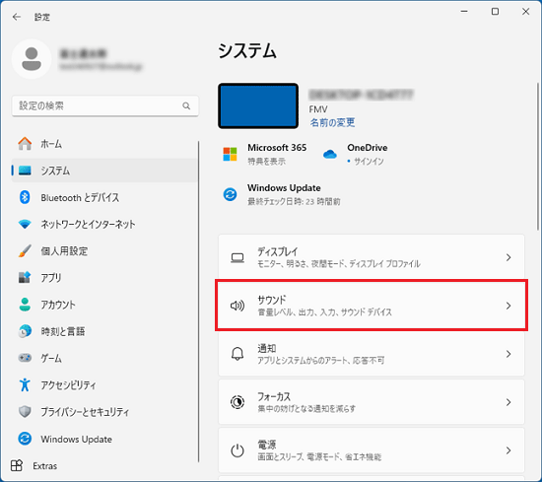Click the Windows Update refresh icon in main pane
This screenshot has width=542, height=482.
click(230, 194)
